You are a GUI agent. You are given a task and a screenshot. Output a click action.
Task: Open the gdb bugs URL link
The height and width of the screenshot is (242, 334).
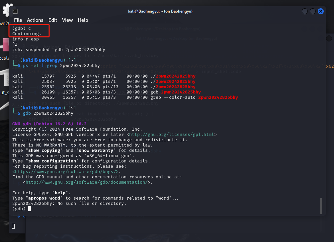pyautogui.click(x=65, y=172)
